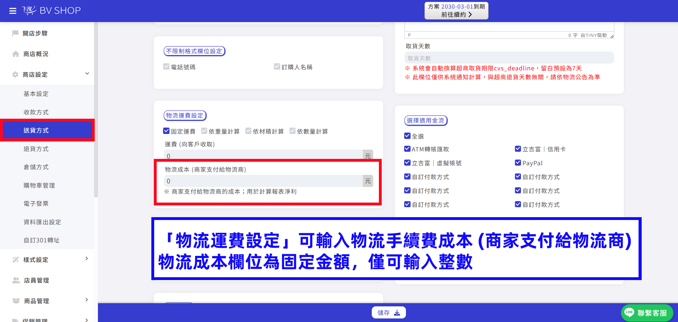
Task: Click the 取貨天數 input field
Action: (x=509, y=58)
